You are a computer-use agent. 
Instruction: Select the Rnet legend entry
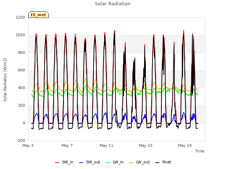point(163,162)
